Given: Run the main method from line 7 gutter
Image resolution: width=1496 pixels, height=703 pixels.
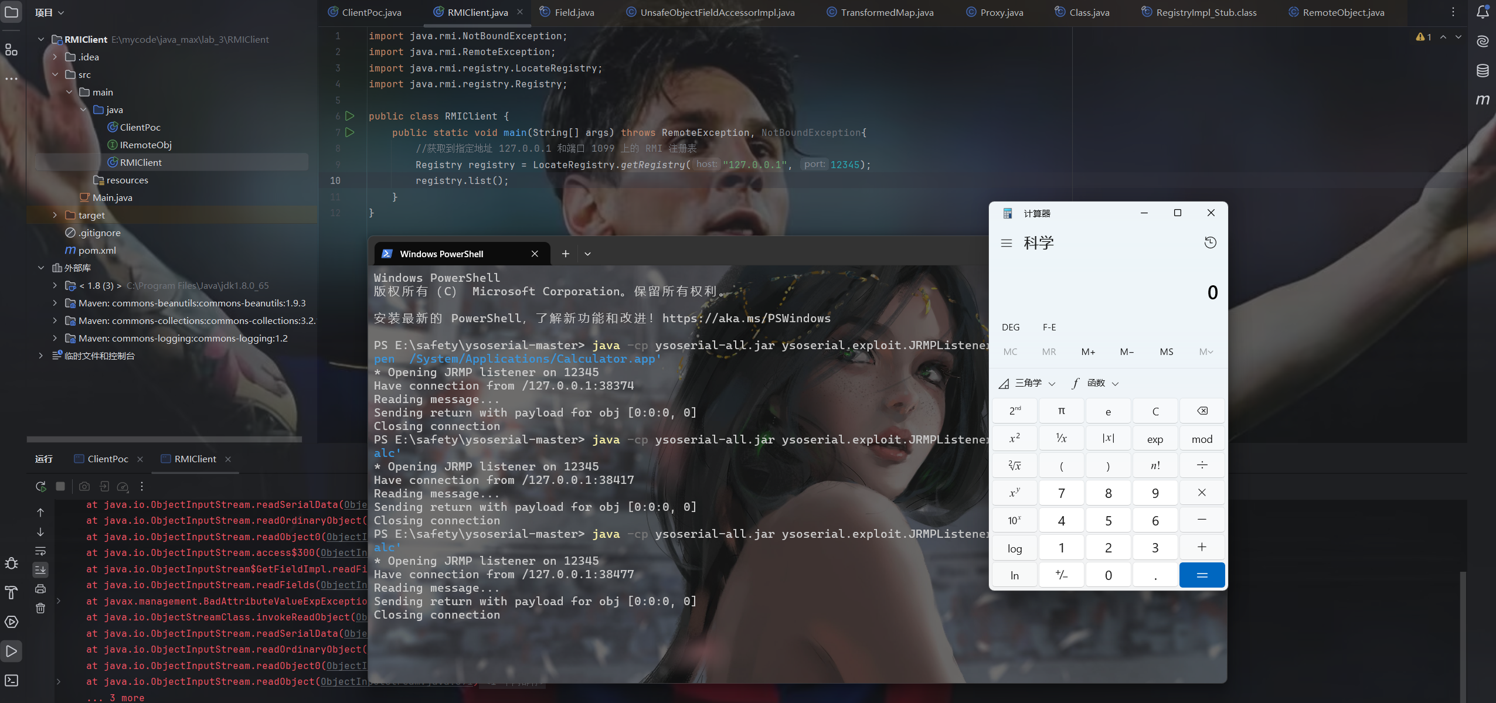Looking at the screenshot, I should coord(350,132).
